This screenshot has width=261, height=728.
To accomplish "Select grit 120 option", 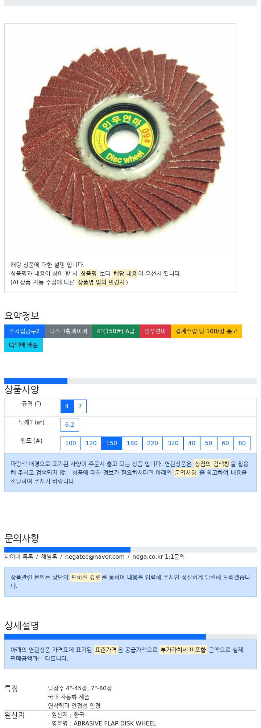I will 91,443.
